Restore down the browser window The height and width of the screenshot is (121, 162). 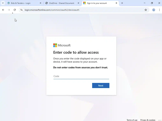coord(152,3)
